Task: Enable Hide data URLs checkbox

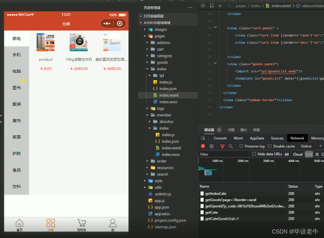Action: pyautogui.click(x=254, y=154)
